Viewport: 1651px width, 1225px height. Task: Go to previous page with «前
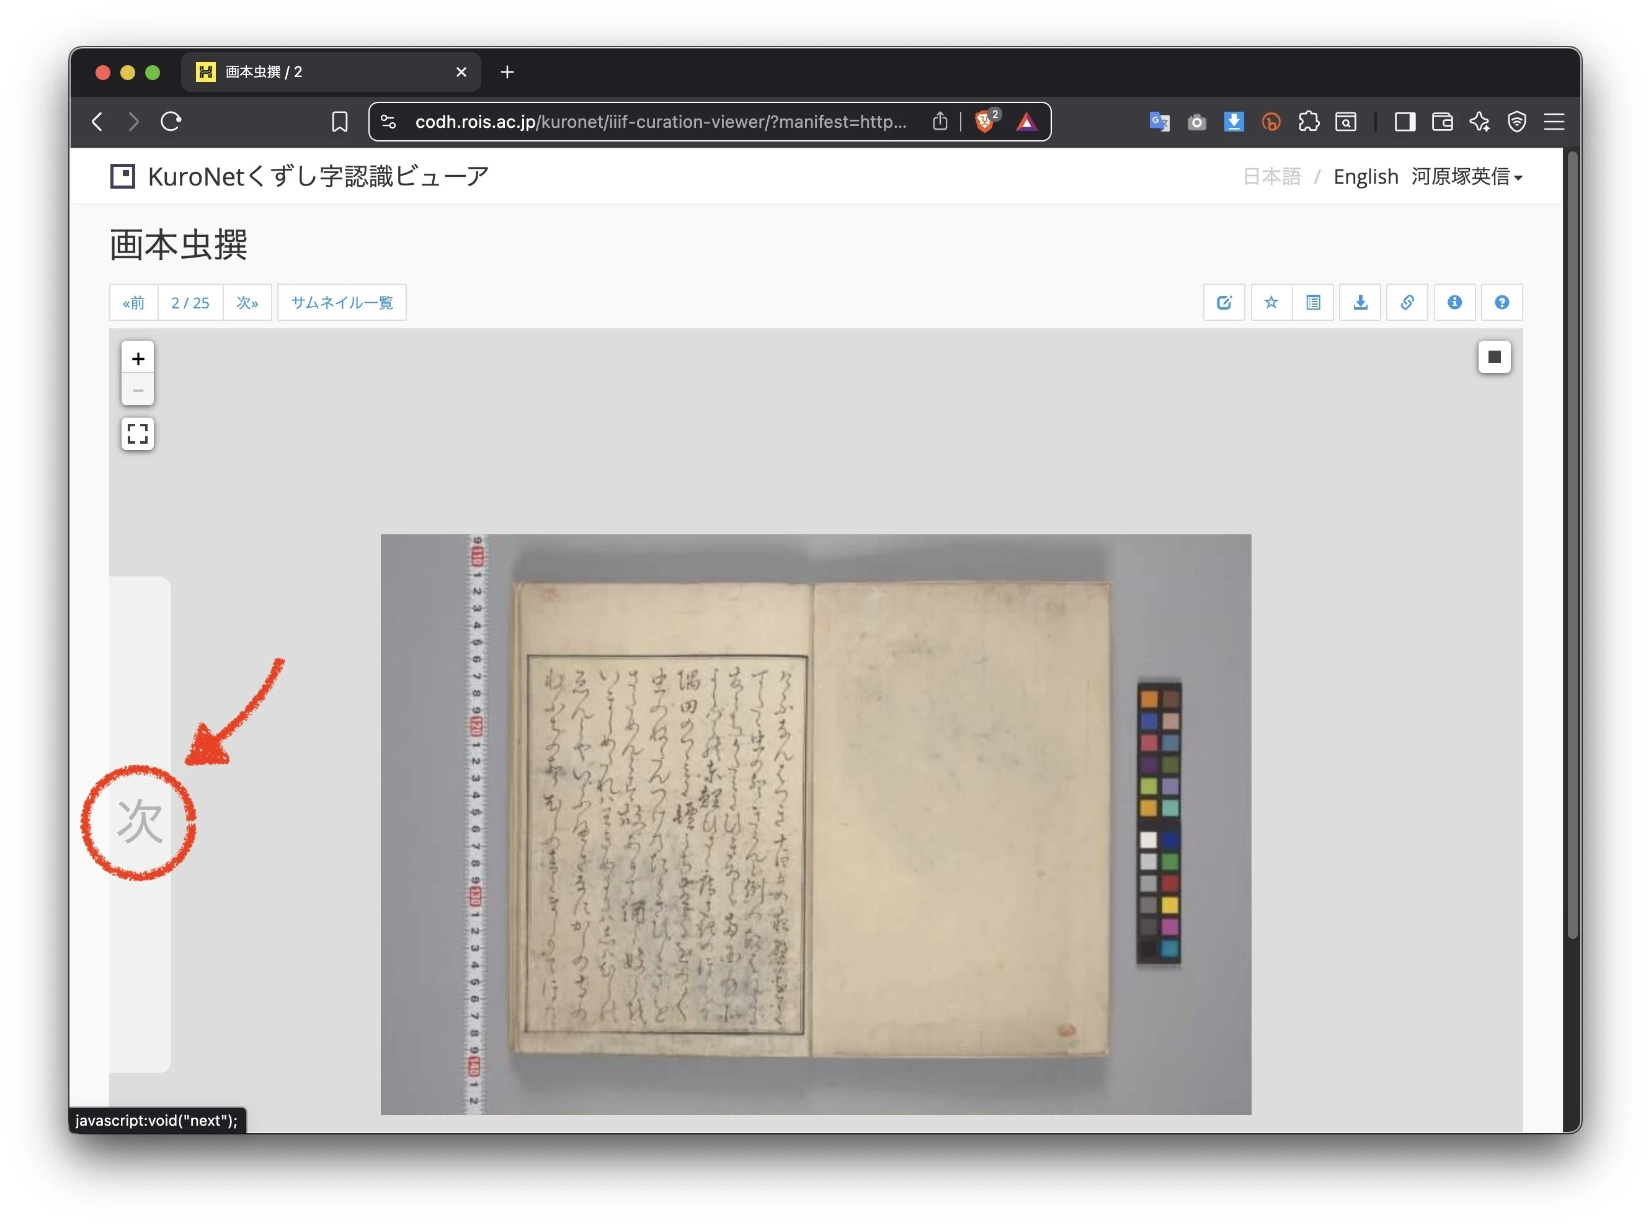[134, 303]
